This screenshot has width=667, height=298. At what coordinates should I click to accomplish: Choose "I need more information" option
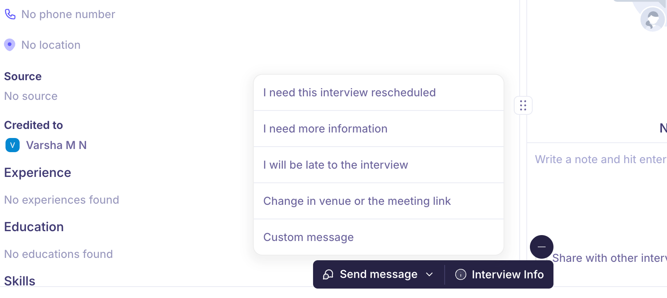coord(325,129)
